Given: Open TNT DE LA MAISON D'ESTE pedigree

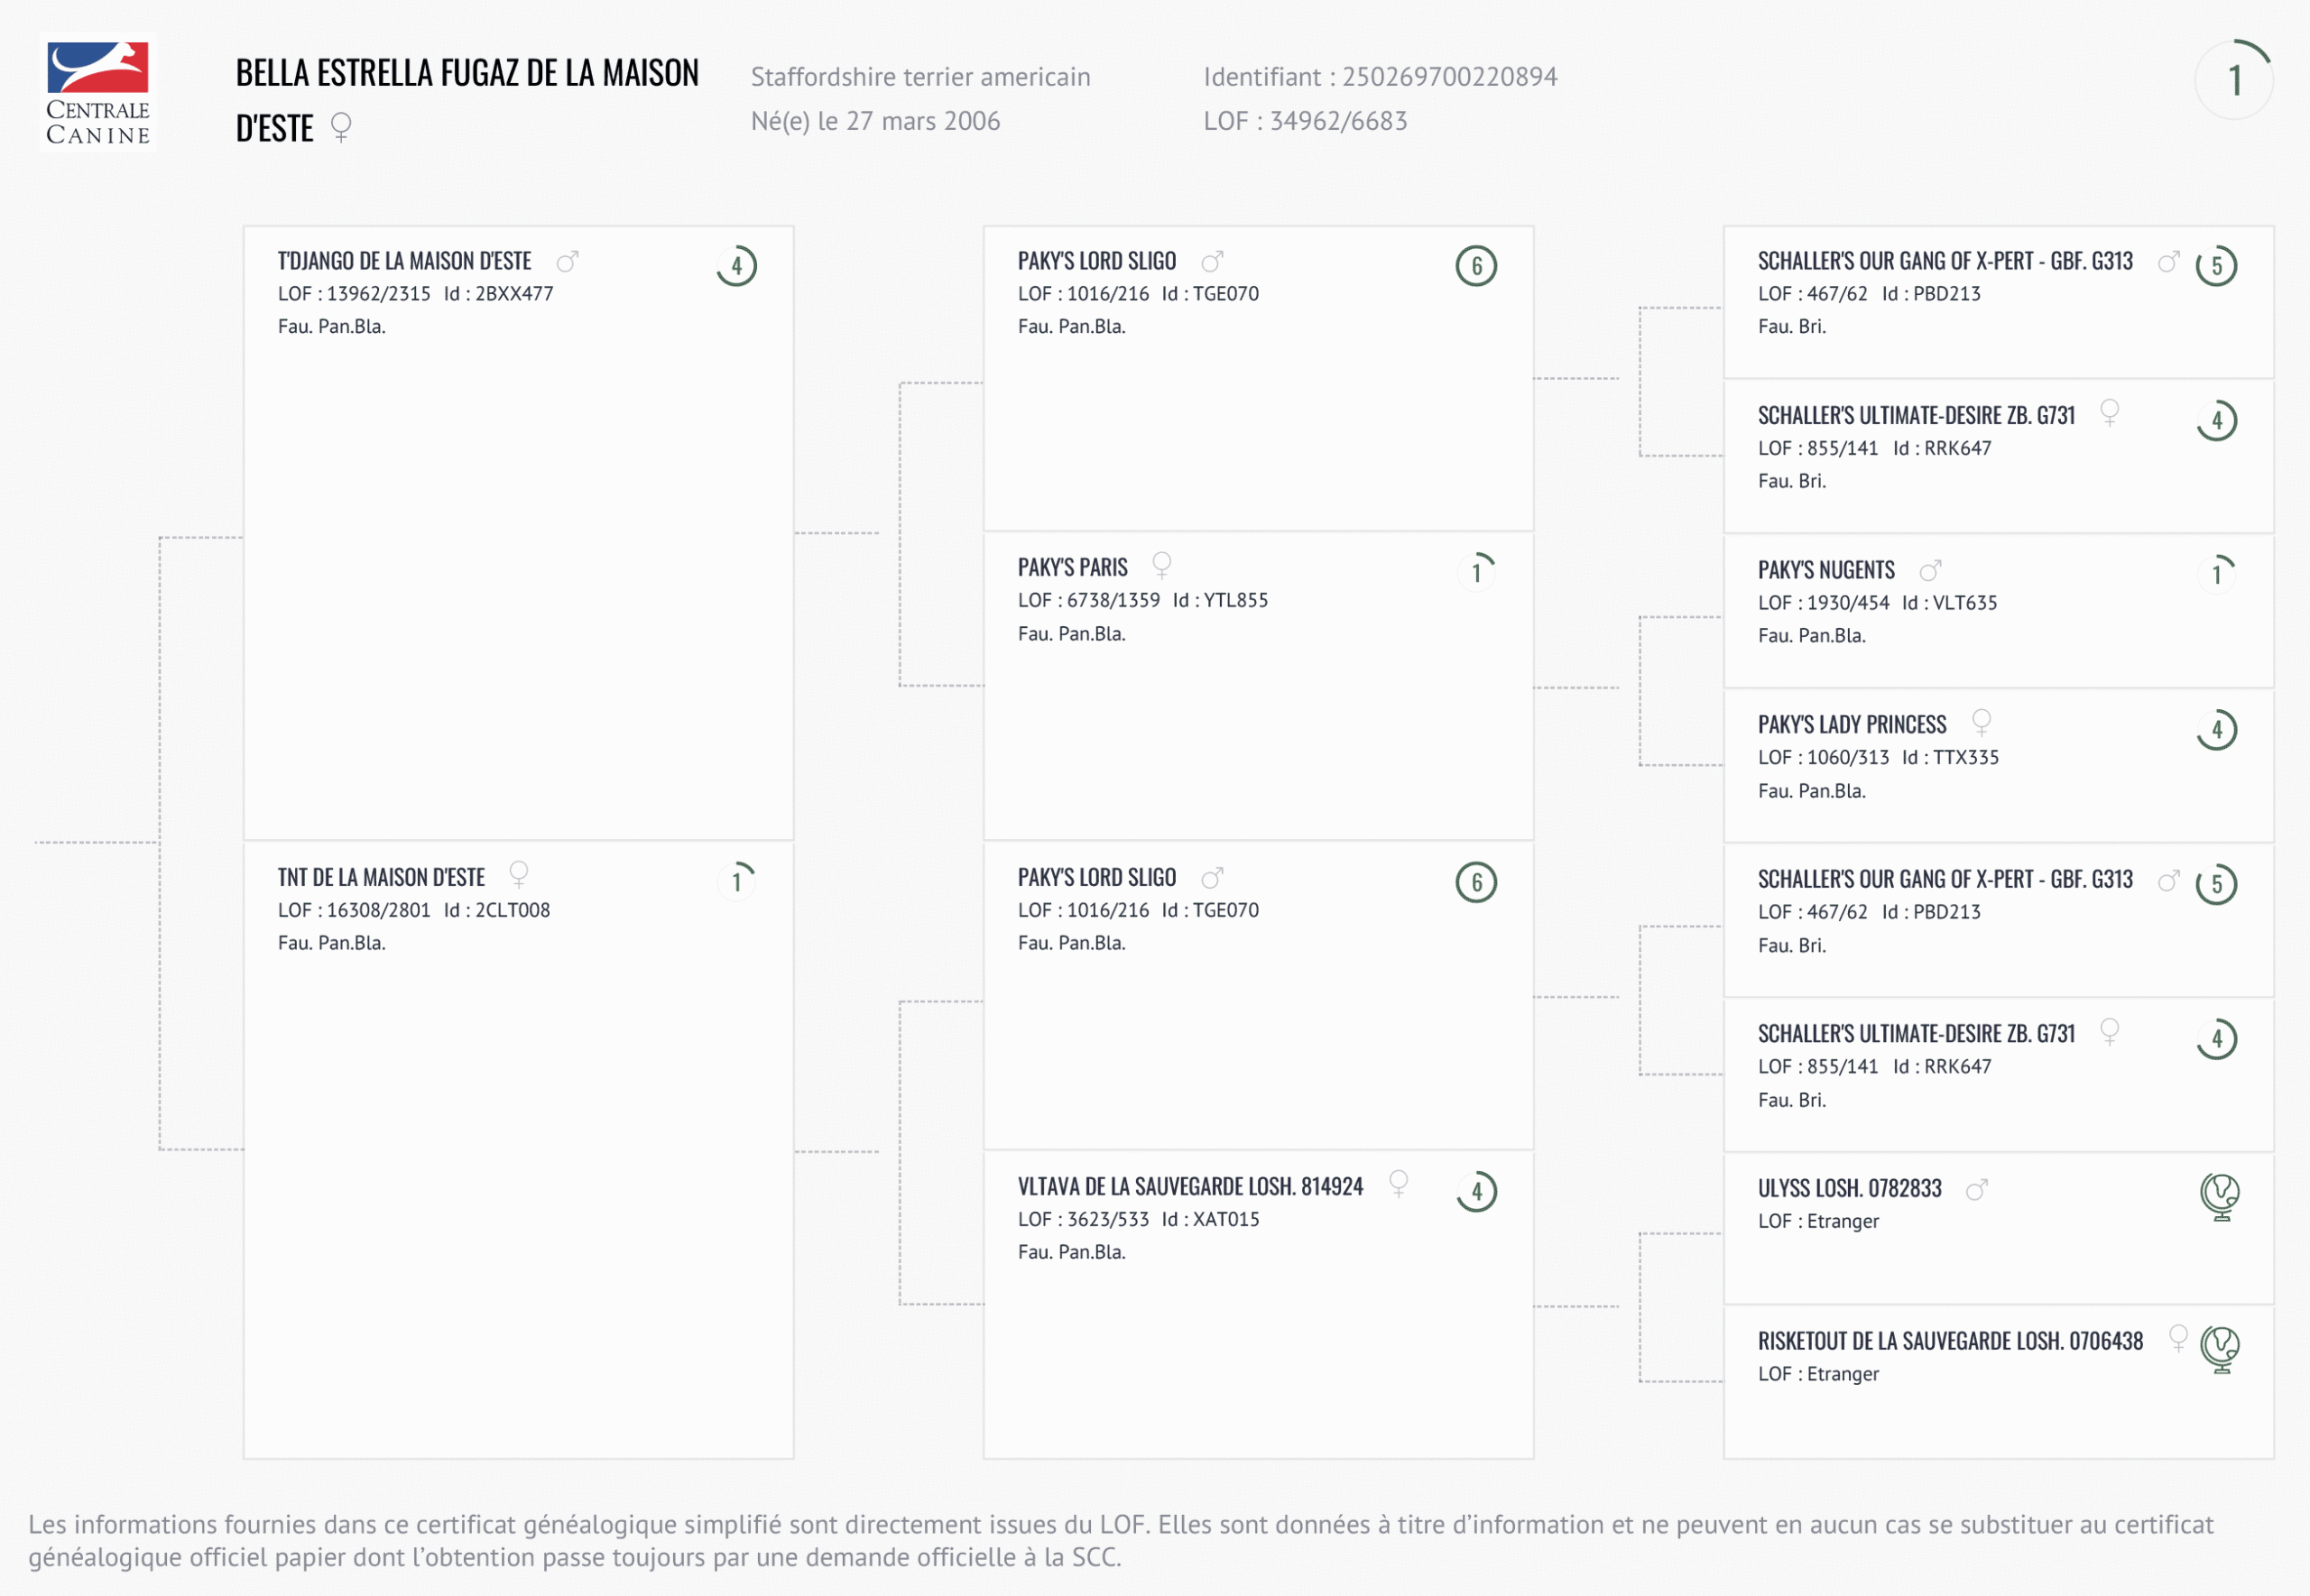Looking at the screenshot, I should pos(381,878).
